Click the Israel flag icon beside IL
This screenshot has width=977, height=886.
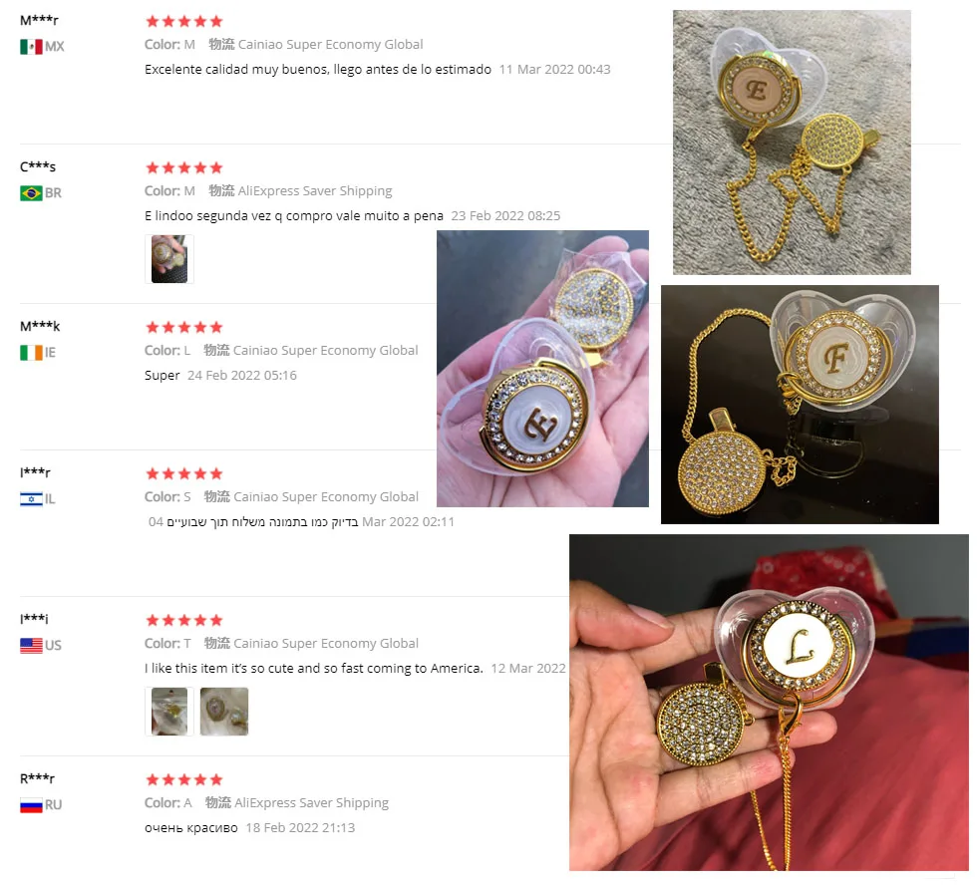(x=31, y=499)
